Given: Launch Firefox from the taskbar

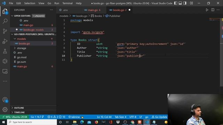Looking at the screenshot, I should click(97, 122).
